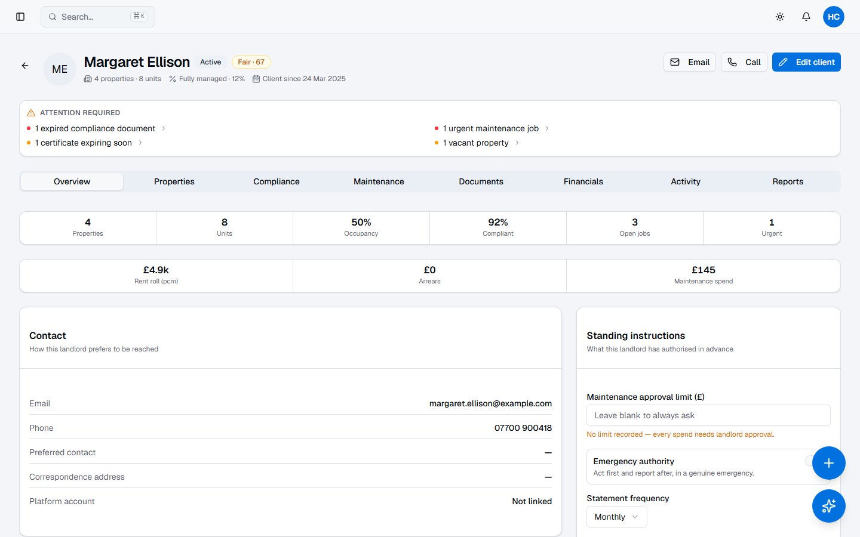This screenshot has width=860, height=537.
Task: Go back with the left arrow
Action: 25,66
